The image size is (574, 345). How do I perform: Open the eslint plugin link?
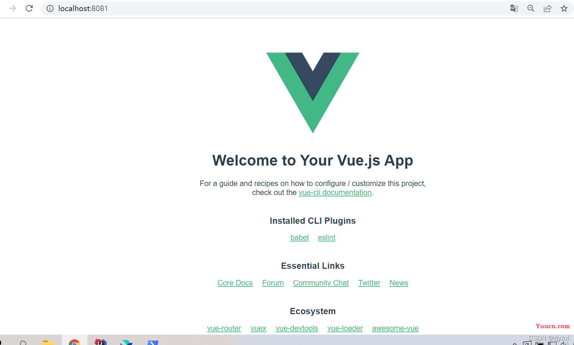327,238
